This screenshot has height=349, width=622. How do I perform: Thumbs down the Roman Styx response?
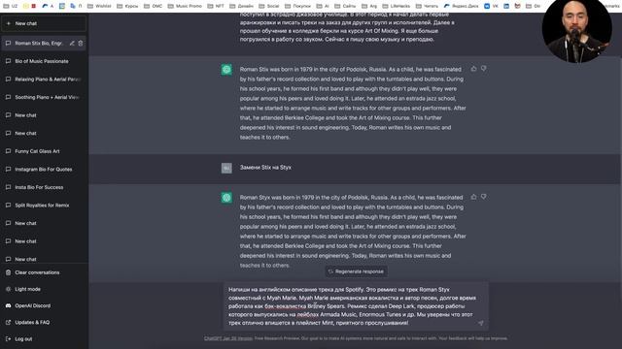484,197
